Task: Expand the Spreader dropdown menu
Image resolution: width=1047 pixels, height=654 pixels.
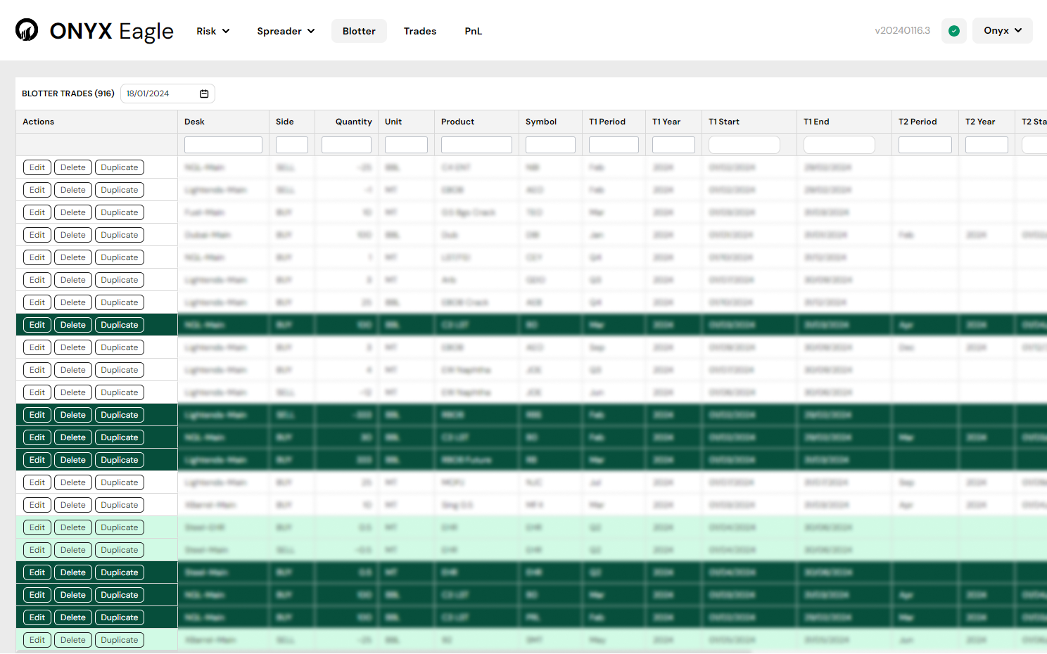Action: (x=286, y=31)
